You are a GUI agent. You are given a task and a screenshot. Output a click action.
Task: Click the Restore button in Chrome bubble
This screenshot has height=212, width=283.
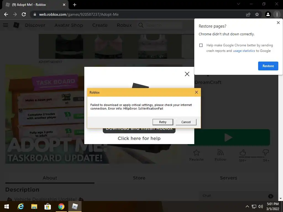pos(268,66)
